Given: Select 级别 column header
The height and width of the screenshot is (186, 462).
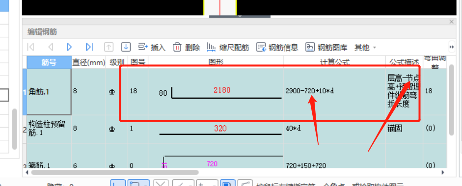Looking at the screenshot, I should point(117,62).
